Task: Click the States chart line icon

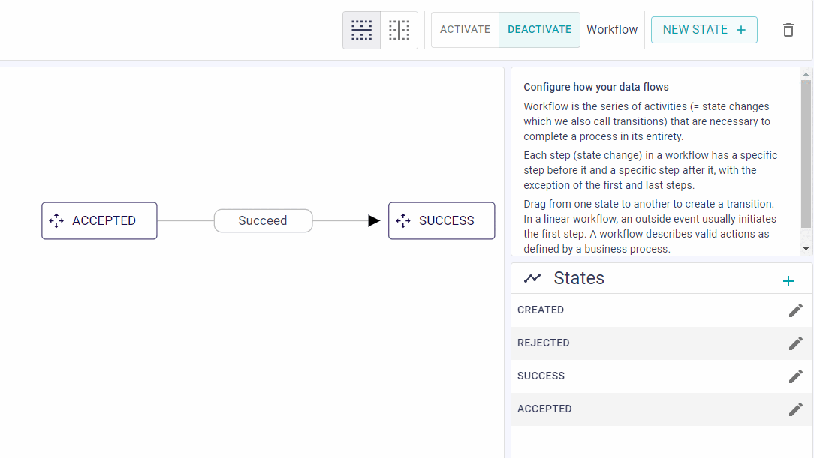Action: (x=532, y=278)
